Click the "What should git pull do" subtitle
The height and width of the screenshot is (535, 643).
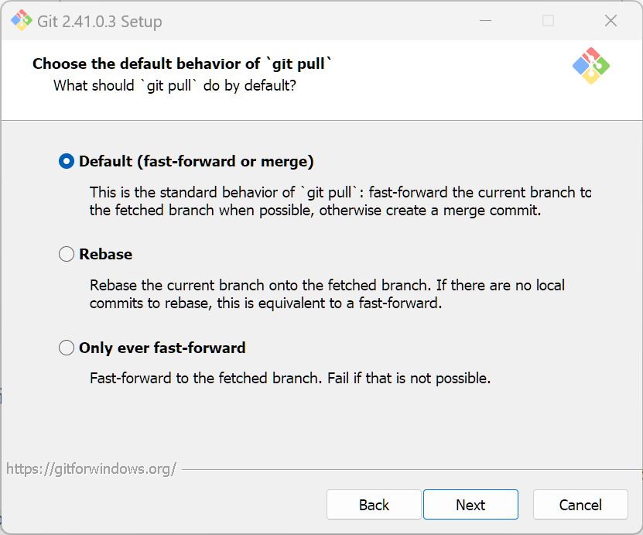click(x=174, y=85)
